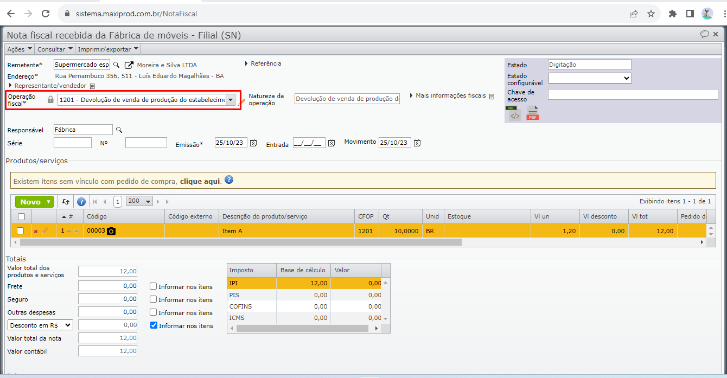Viewport: 727px width, 378px height.
Task: Open the Movimento date calendar icon
Action: click(417, 143)
